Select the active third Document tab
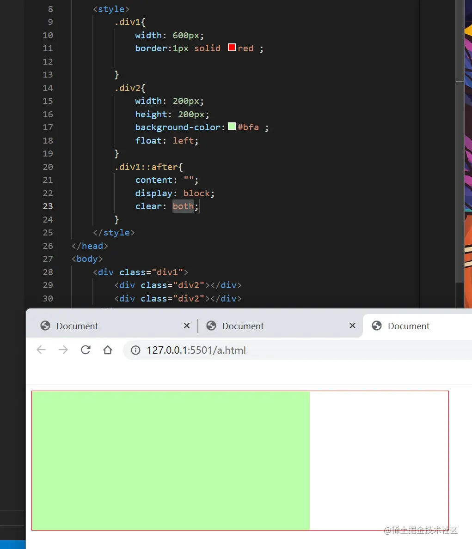The height and width of the screenshot is (549, 472). tap(417, 326)
